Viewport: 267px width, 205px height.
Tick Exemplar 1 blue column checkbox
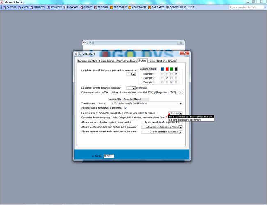pyautogui.click(x=162, y=74)
